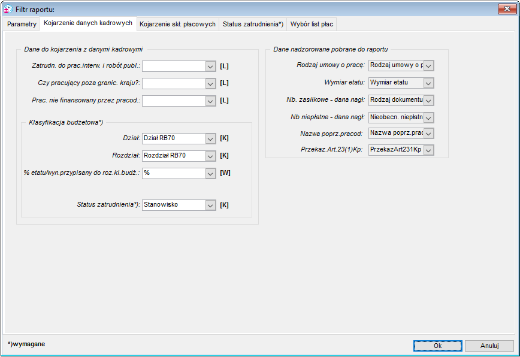This screenshot has width=520, height=357.
Task: Click the Anuluj button
Action: point(489,346)
